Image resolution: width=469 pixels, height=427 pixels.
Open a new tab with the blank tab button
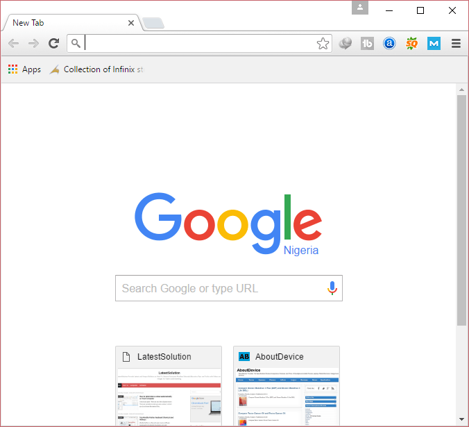click(153, 23)
